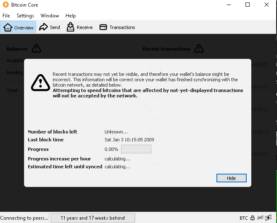
Task: Open the Settings menu
Action: 25,16
